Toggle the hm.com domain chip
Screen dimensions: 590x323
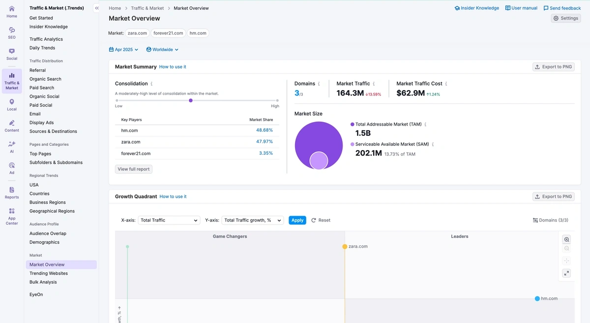(198, 33)
